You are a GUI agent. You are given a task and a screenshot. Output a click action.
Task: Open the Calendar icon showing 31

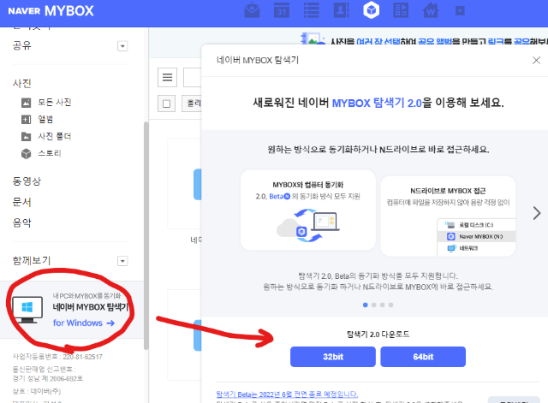coord(282,10)
